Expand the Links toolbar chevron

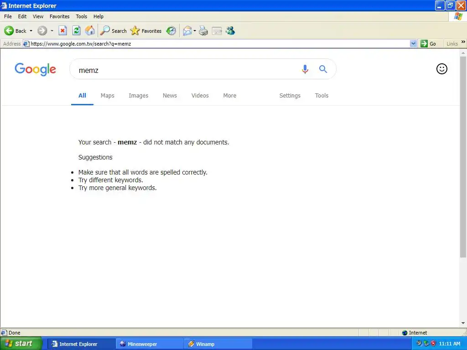tap(463, 42)
